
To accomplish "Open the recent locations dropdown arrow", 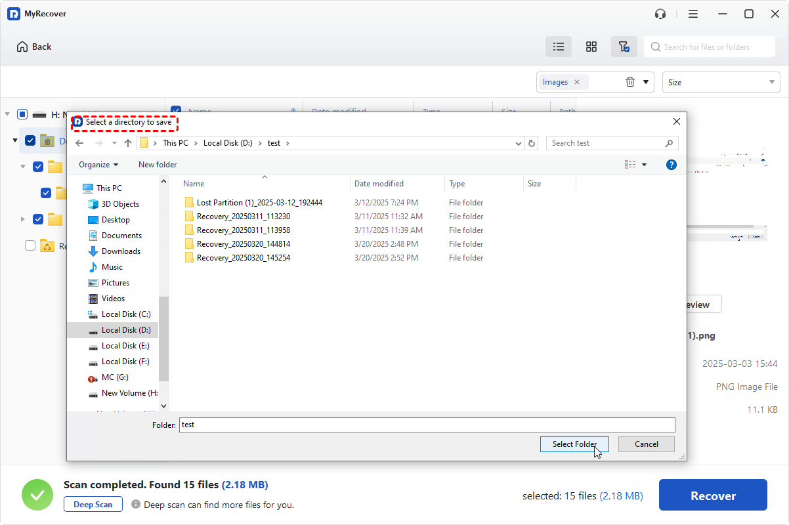I will [x=114, y=143].
